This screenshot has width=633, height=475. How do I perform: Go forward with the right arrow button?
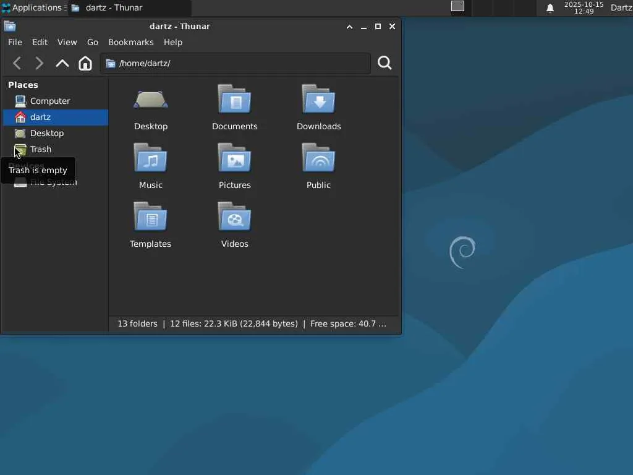(x=39, y=64)
